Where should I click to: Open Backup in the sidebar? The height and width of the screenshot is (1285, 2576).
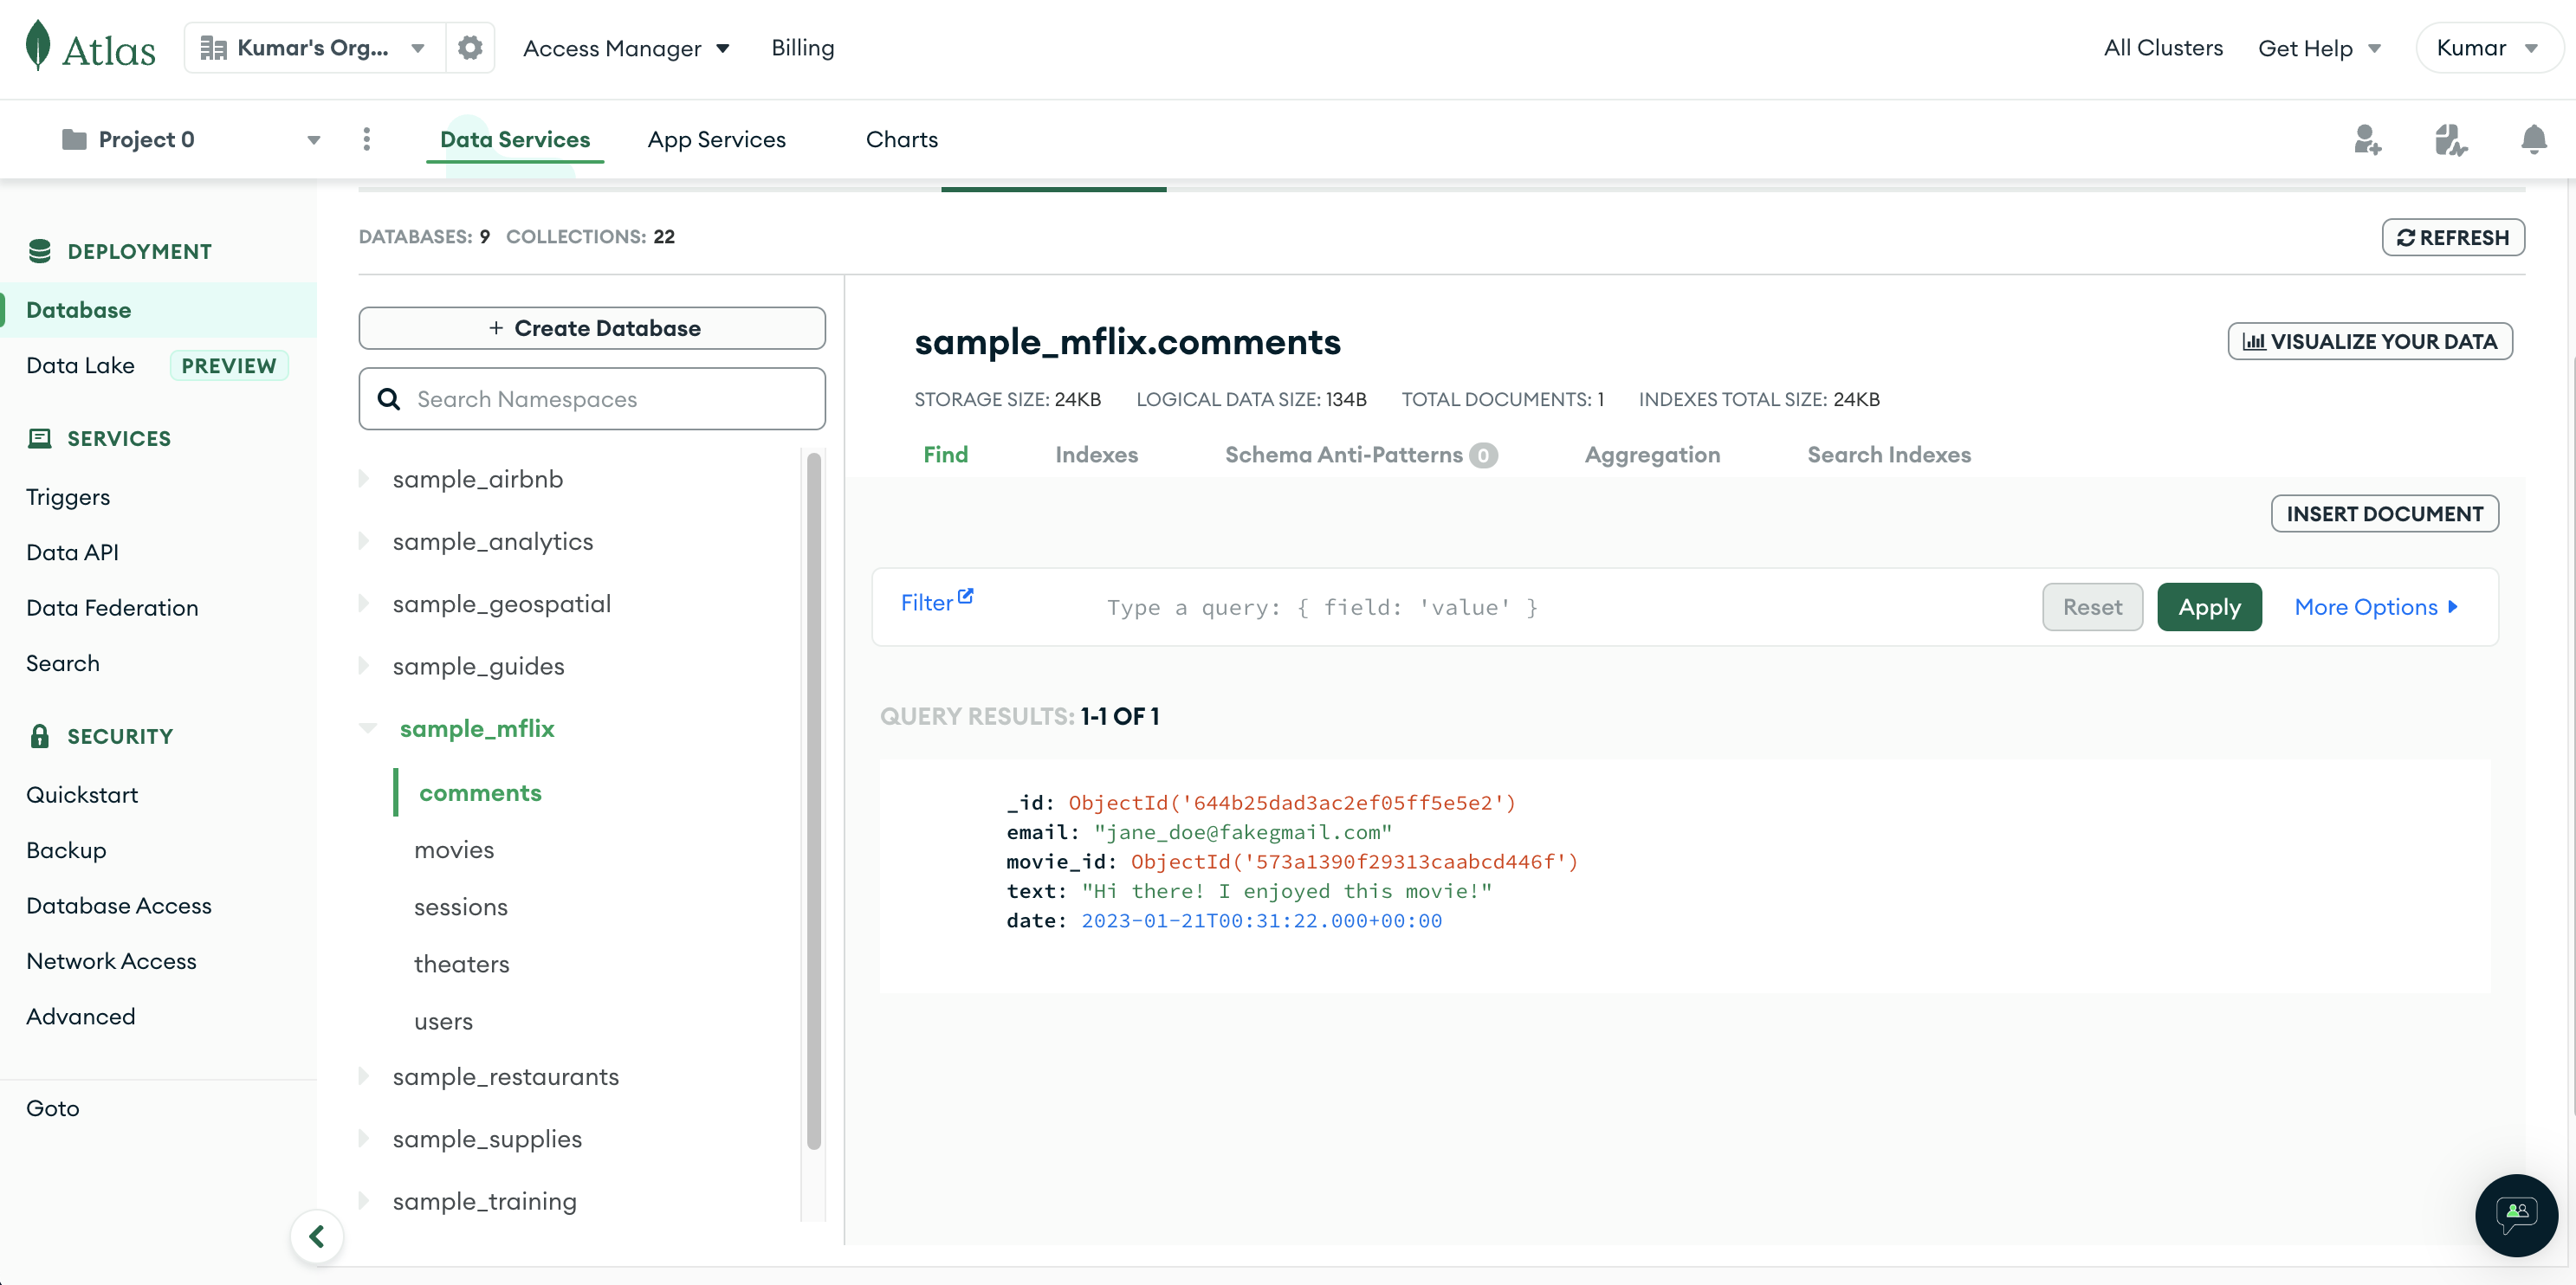coord(66,850)
